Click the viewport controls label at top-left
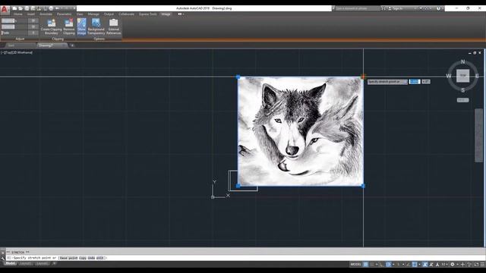 17,52
